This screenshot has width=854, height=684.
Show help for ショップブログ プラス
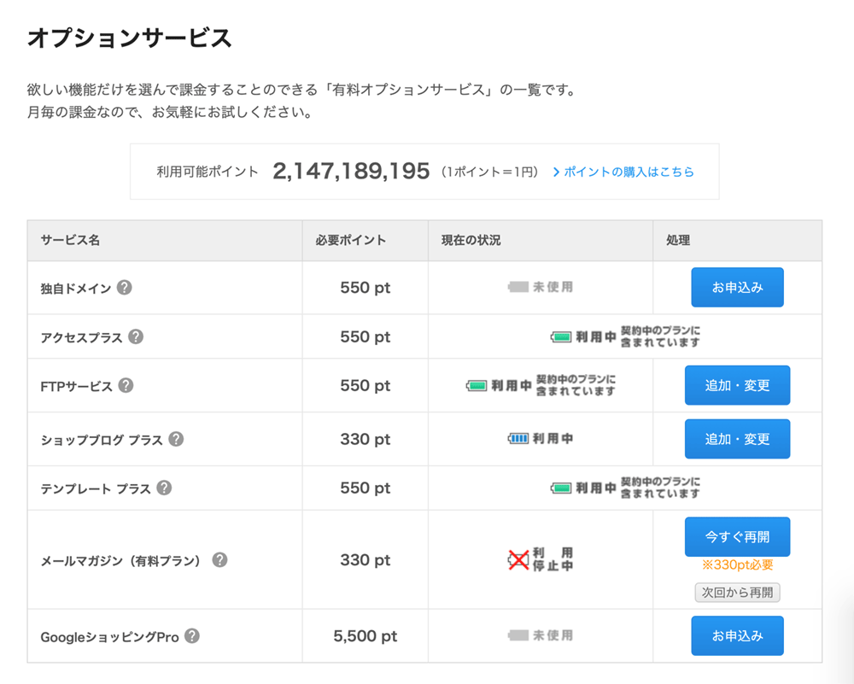click(176, 439)
